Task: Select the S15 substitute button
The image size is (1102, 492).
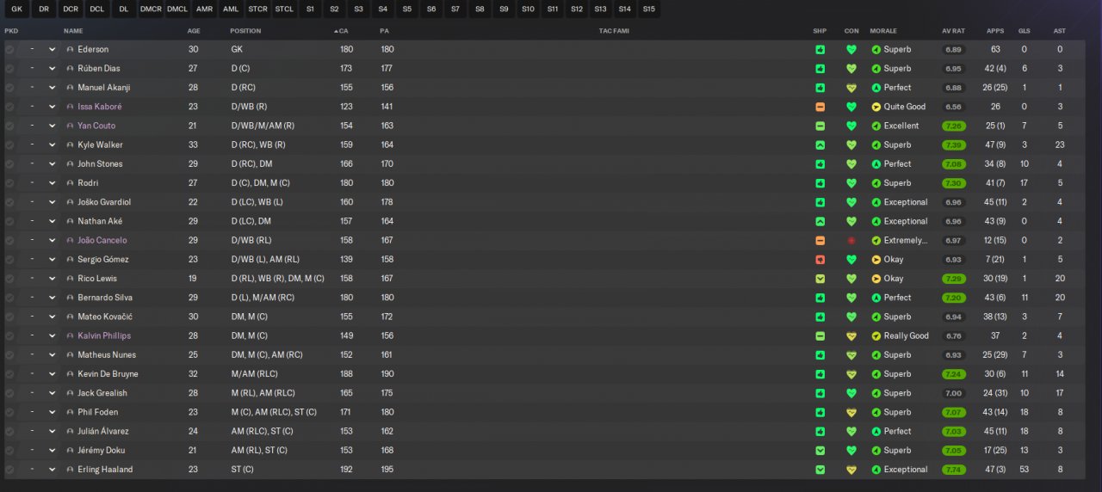Action: click(x=648, y=9)
